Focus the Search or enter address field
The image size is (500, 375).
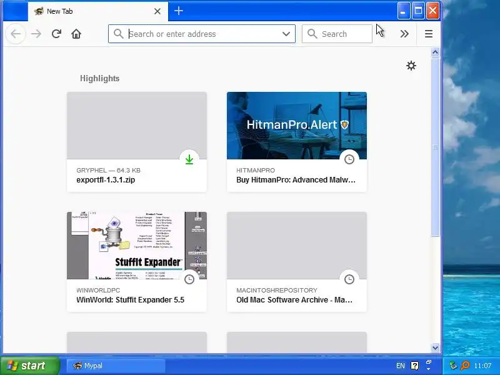pos(202,34)
